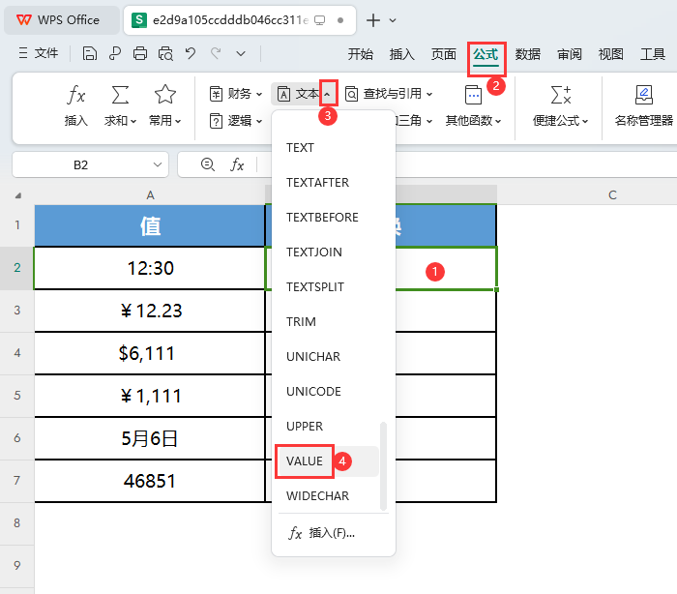This screenshot has height=594, width=677.
Task: Switch to the 工具 ribbon tab
Action: [653, 54]
